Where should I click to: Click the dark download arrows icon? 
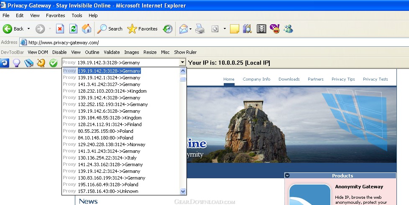[x=261, y=29]
